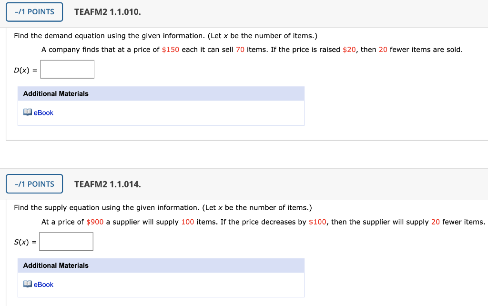Viewport: 488px width, 306px height.
Task: Open the eBook for the supply equation problem
Action: [43, 285]
